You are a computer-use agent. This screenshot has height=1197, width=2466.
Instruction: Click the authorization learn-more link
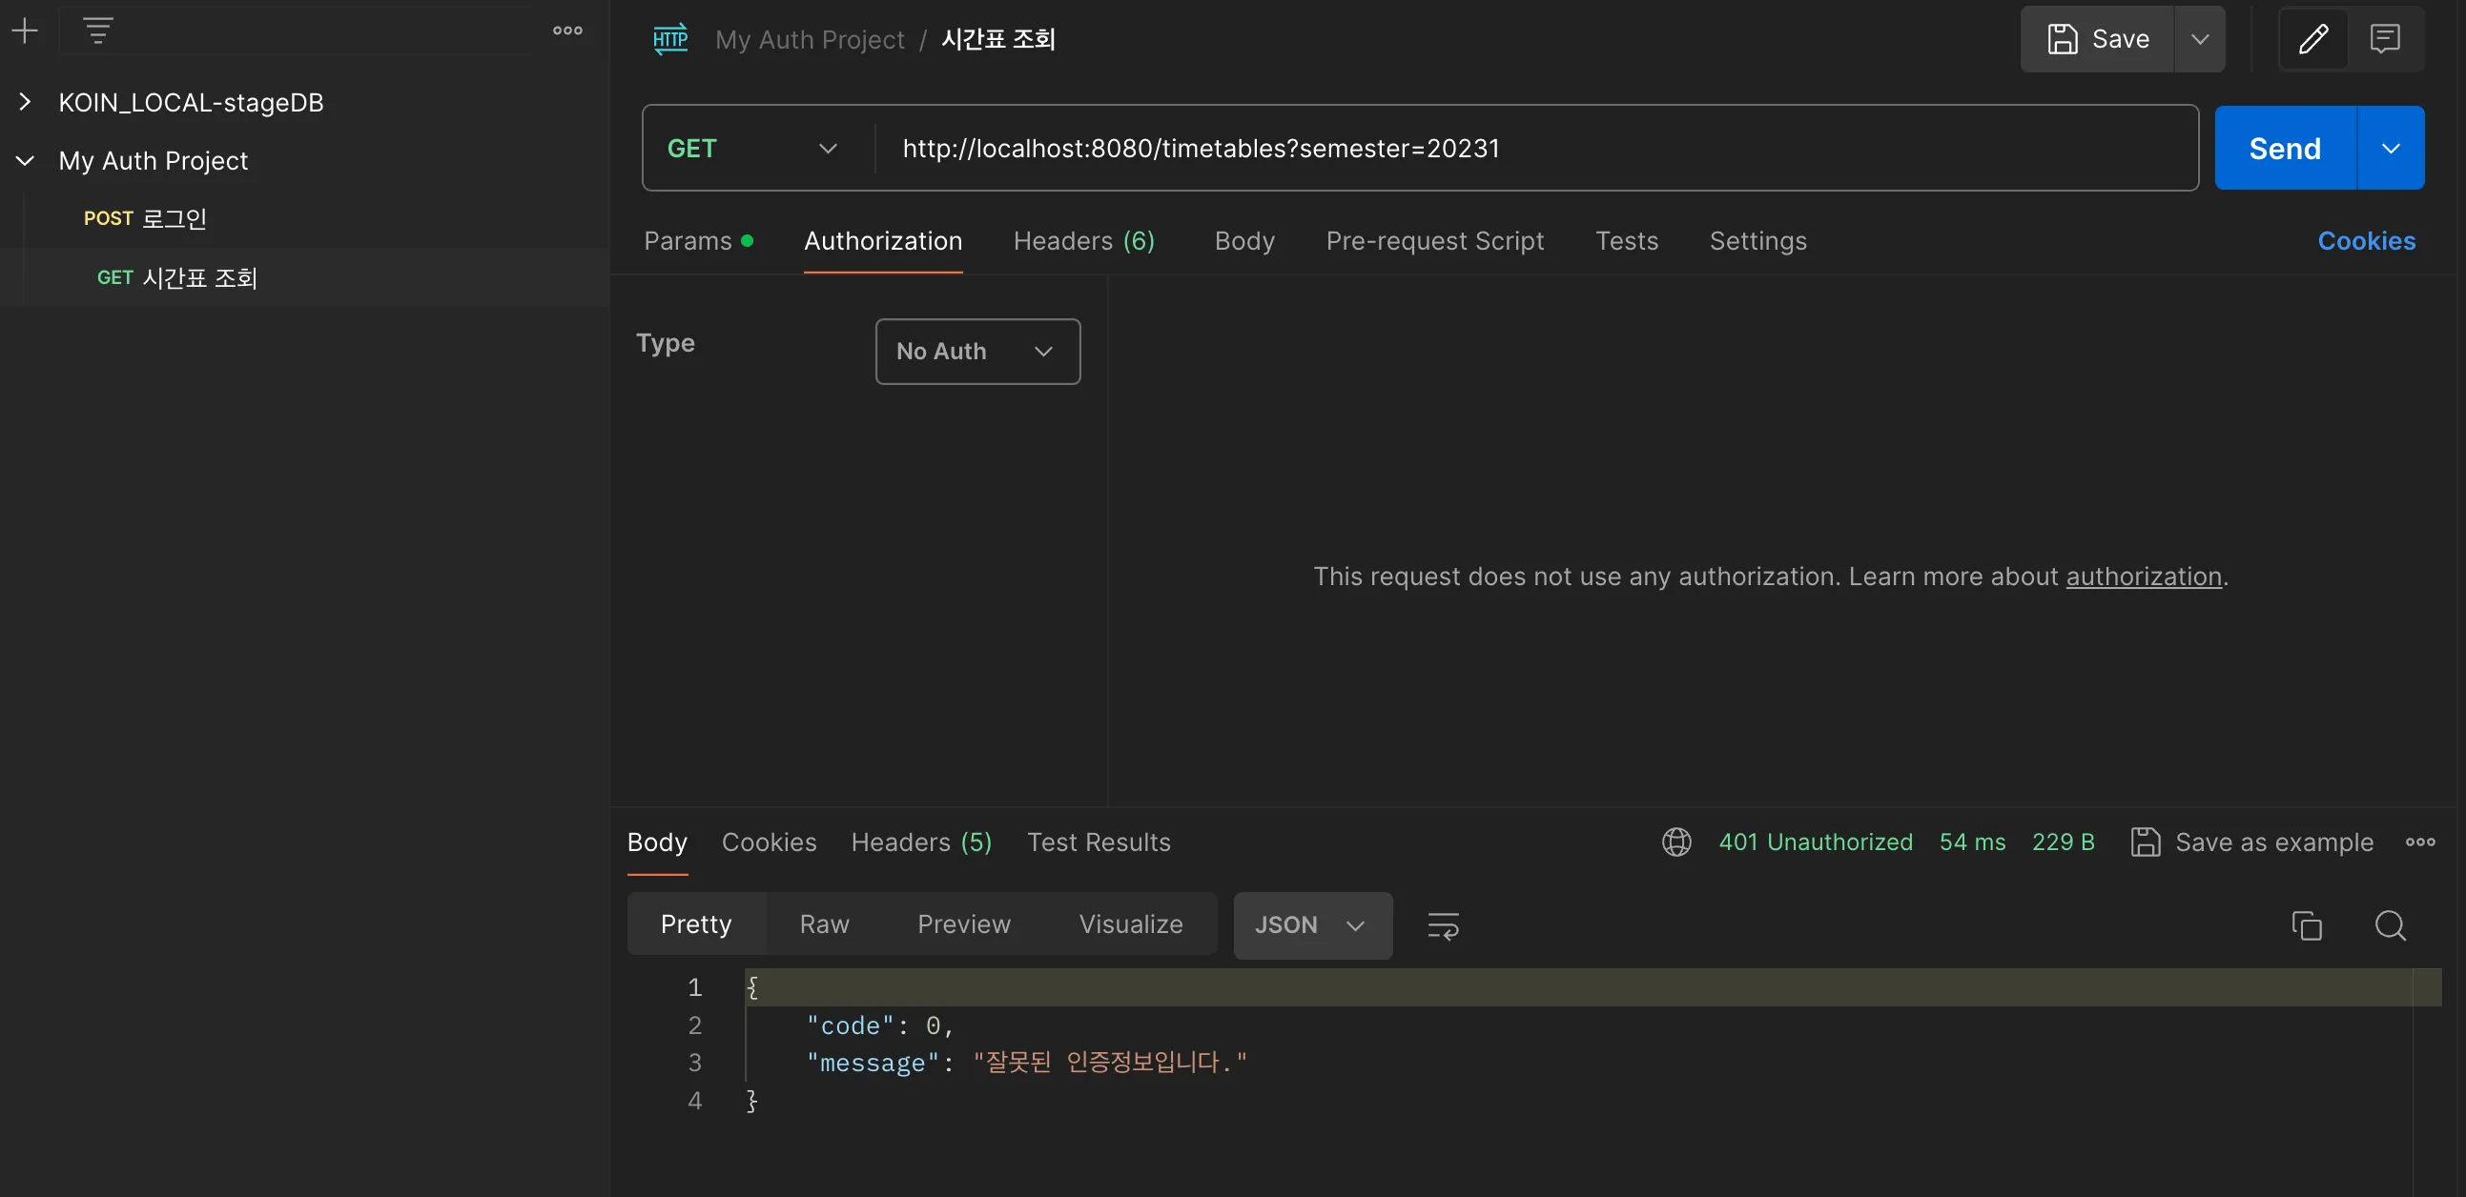coord(2143,576)
